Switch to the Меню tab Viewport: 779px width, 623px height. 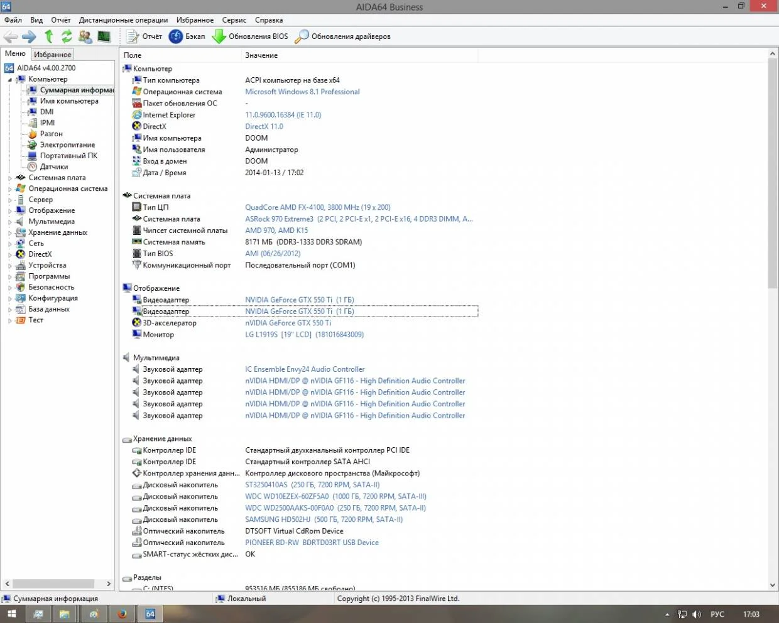[x=15, y=54]
